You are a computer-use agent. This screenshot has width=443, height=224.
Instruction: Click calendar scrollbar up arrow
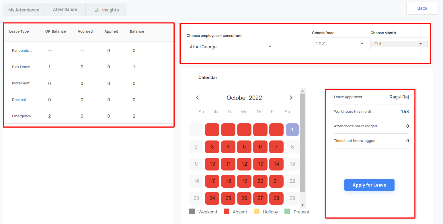[x=303, y=91]
